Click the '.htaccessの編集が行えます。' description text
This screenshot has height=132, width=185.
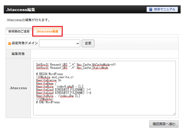[x=28, y=20]
